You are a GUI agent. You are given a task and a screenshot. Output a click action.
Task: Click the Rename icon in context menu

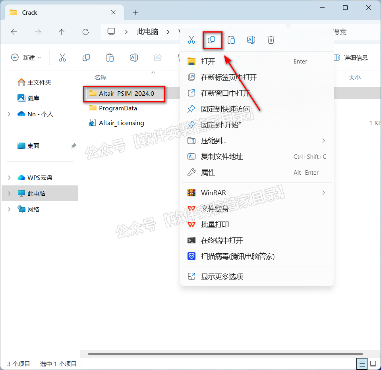point(251,40)
